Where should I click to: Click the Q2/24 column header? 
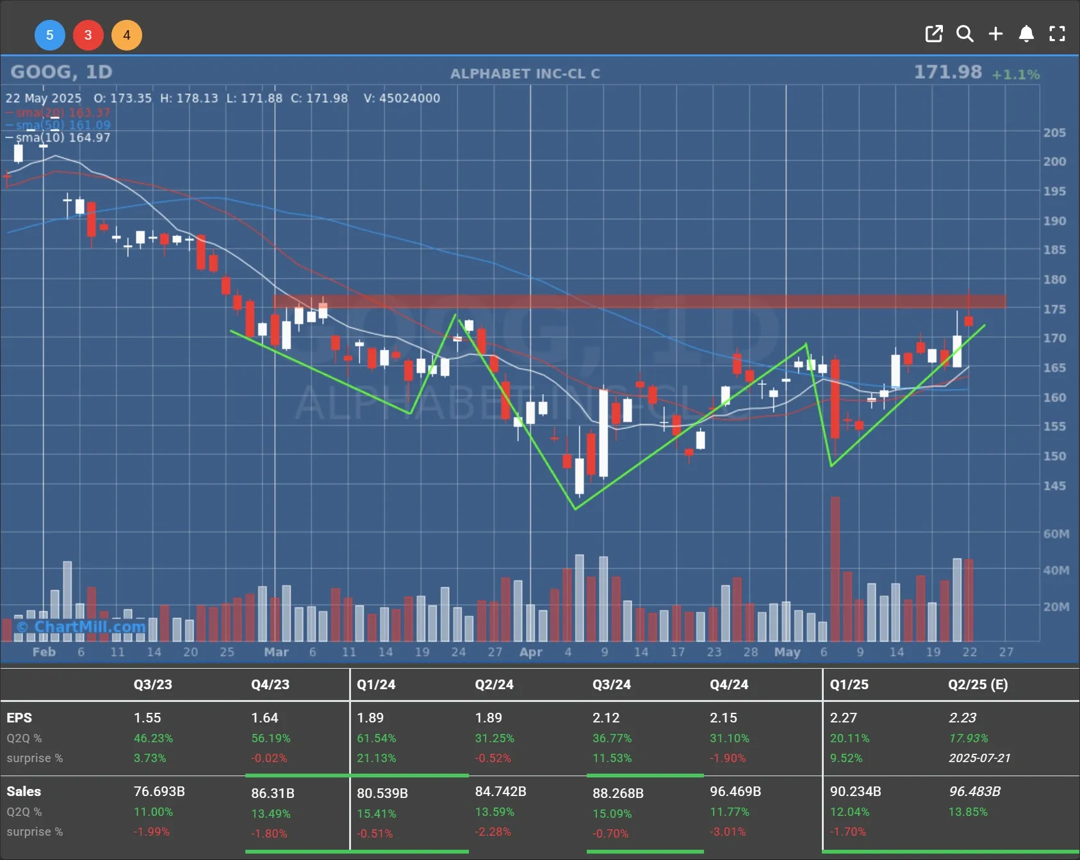click(494, 684)
